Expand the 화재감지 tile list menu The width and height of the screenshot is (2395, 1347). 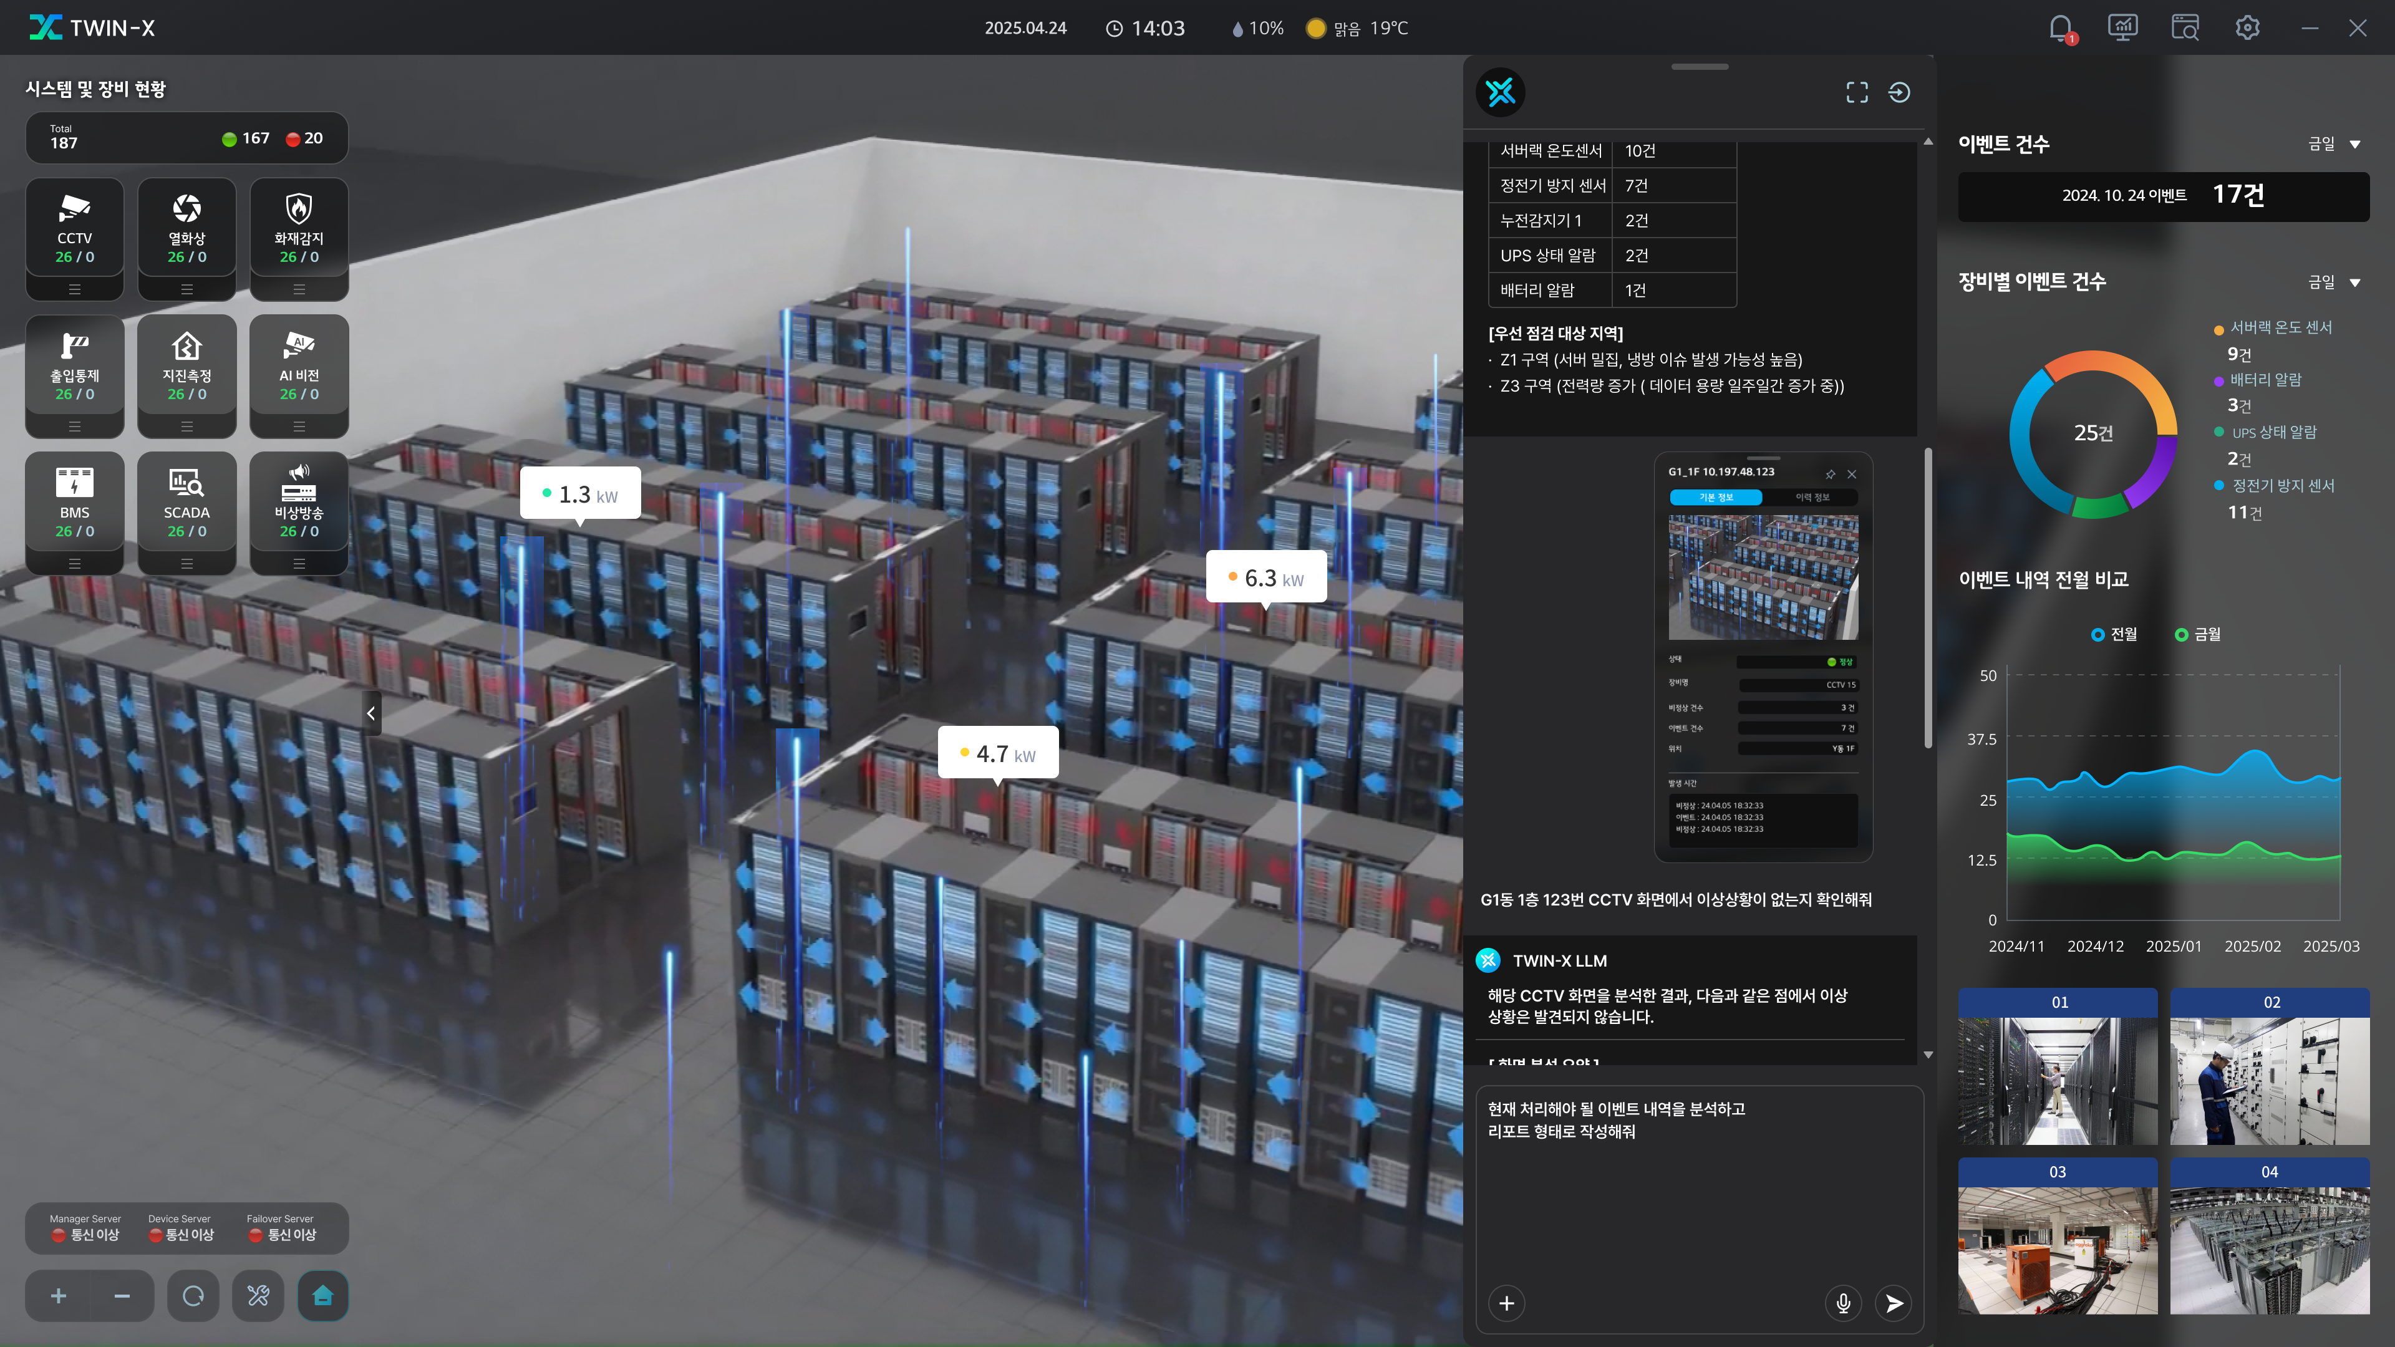tap(299, 289)
